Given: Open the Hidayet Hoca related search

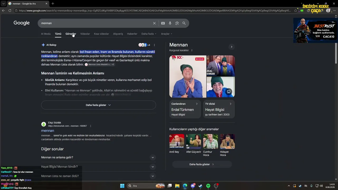Looking at the screenshot, I should click(227, 145).
